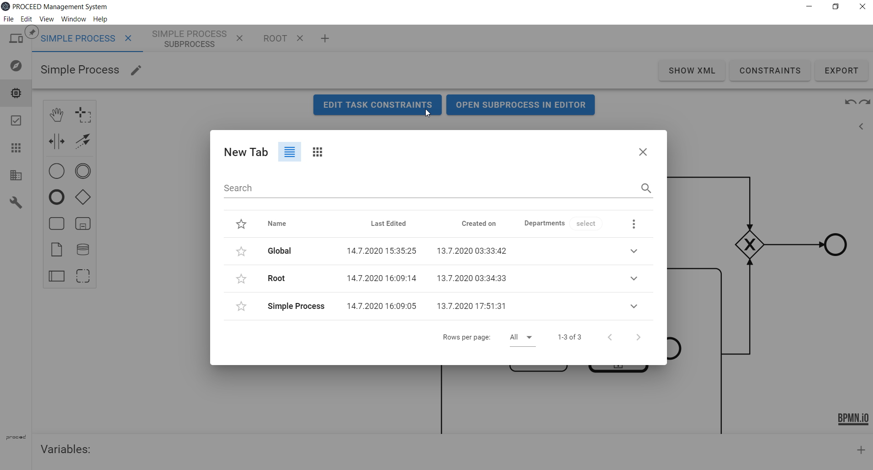Choose the data store reference shape
The image size is (873, 470).
pos(83,250)
